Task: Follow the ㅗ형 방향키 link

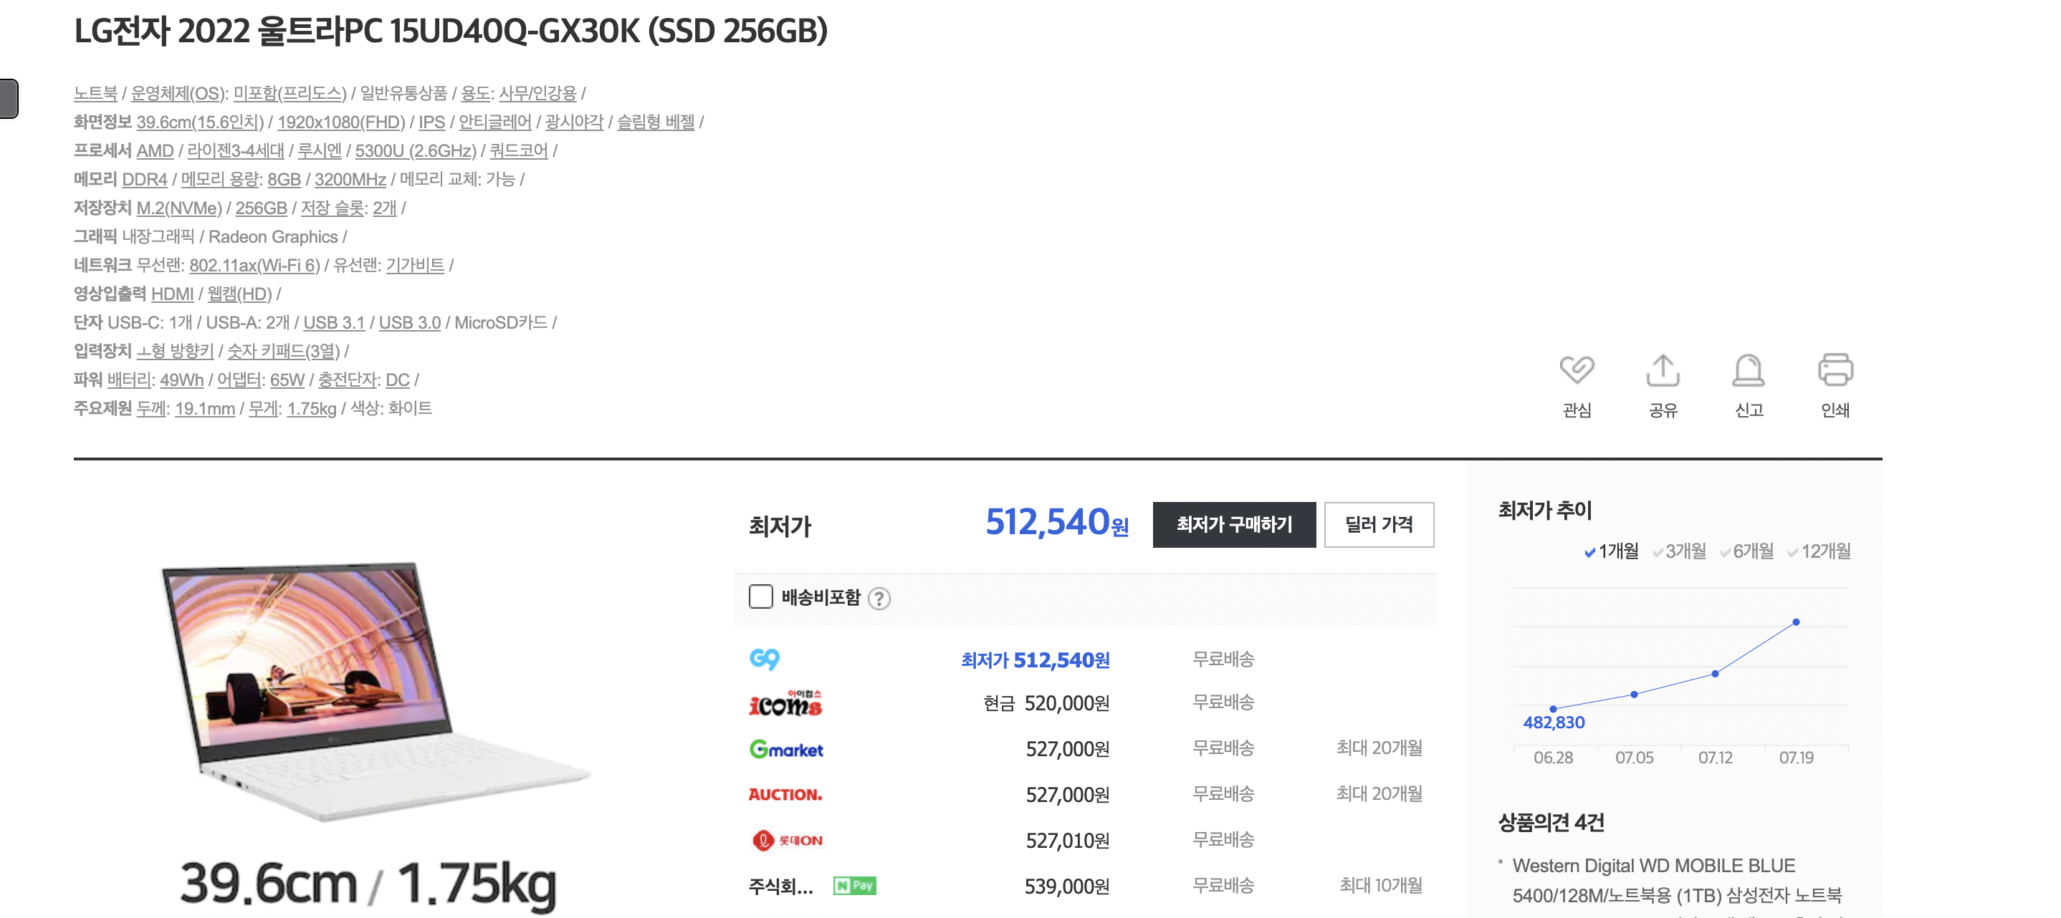Action: (x=176, y=351)
